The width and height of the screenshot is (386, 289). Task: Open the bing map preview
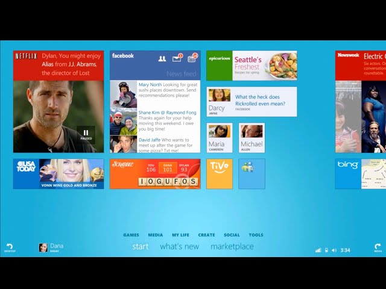click(x=373, y=174)
